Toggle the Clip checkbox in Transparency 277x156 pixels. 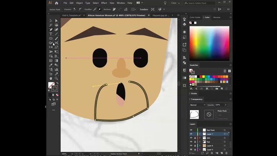pos(216,115)
